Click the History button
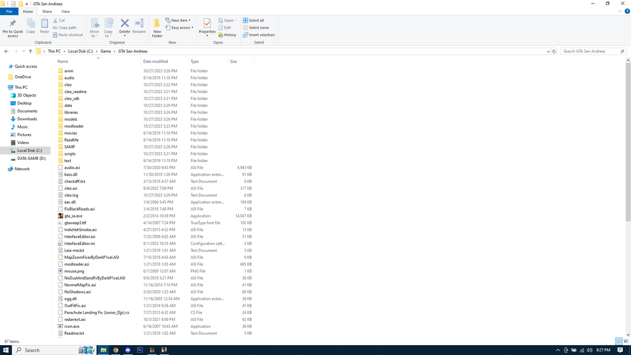Screen dimensions: 631x355 (x=227, y=35)
